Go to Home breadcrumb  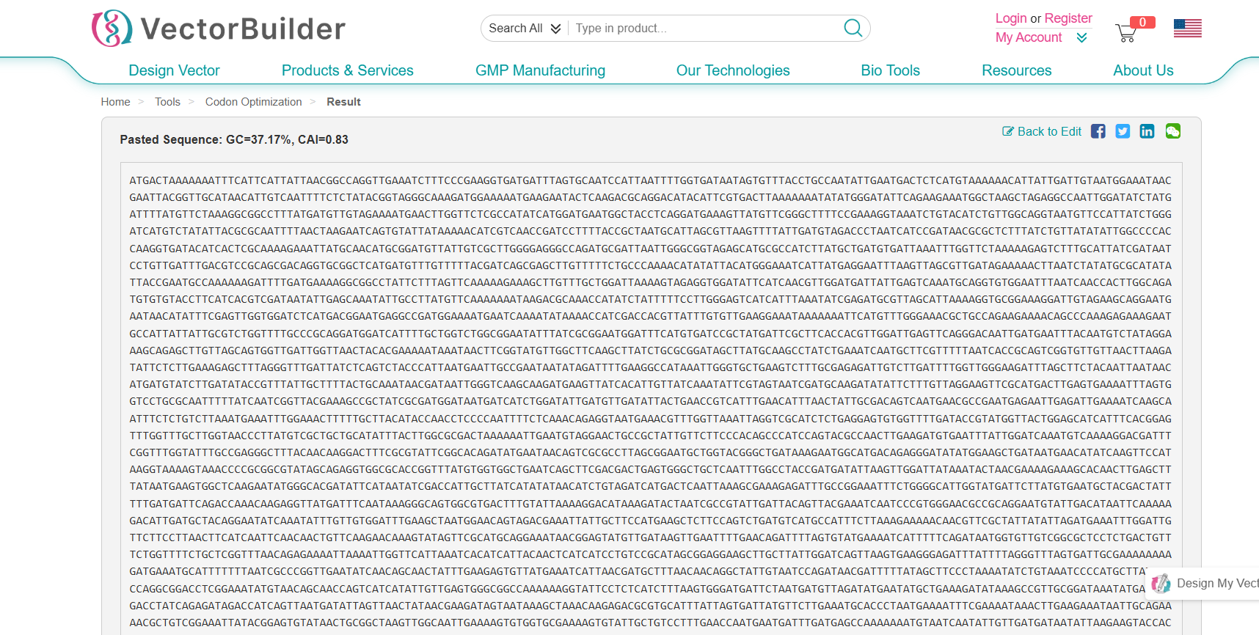point(115,102)
